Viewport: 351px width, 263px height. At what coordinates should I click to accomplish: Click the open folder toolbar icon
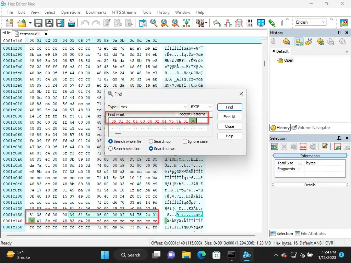[22, 23]
